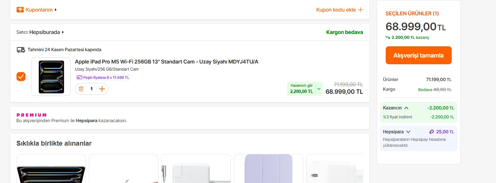Click the delivery truck icon
This screenshot has width=496, height=183.
click(x=21, y=50)
